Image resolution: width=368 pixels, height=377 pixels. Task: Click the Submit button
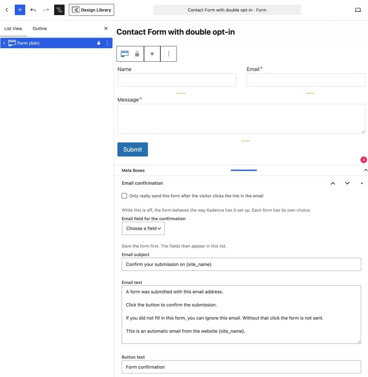click(x=133, y=149)
